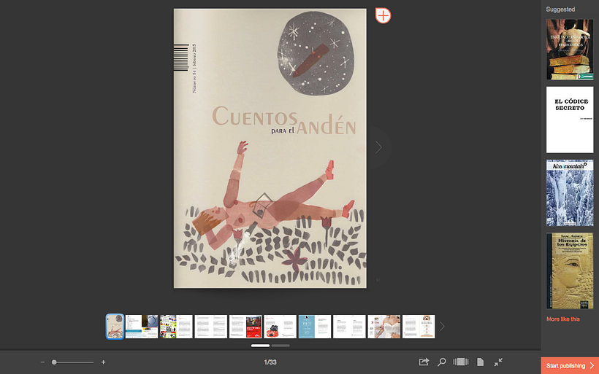Image resolution: width=599 pixels, height=374 pixels.
Task: Open suggested book El Códice Secreto
Action: (570, 120)
